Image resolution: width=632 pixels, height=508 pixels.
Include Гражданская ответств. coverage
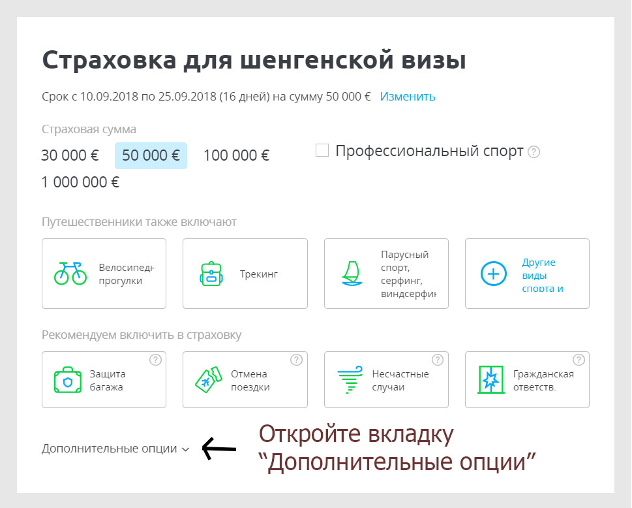point(527,379)
